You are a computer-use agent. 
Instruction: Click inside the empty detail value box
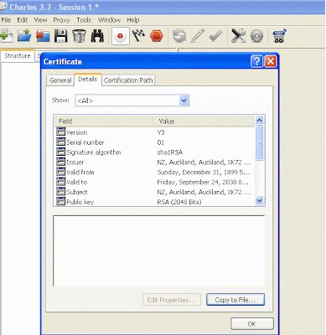pyautogui.click(x=158, y=250)
